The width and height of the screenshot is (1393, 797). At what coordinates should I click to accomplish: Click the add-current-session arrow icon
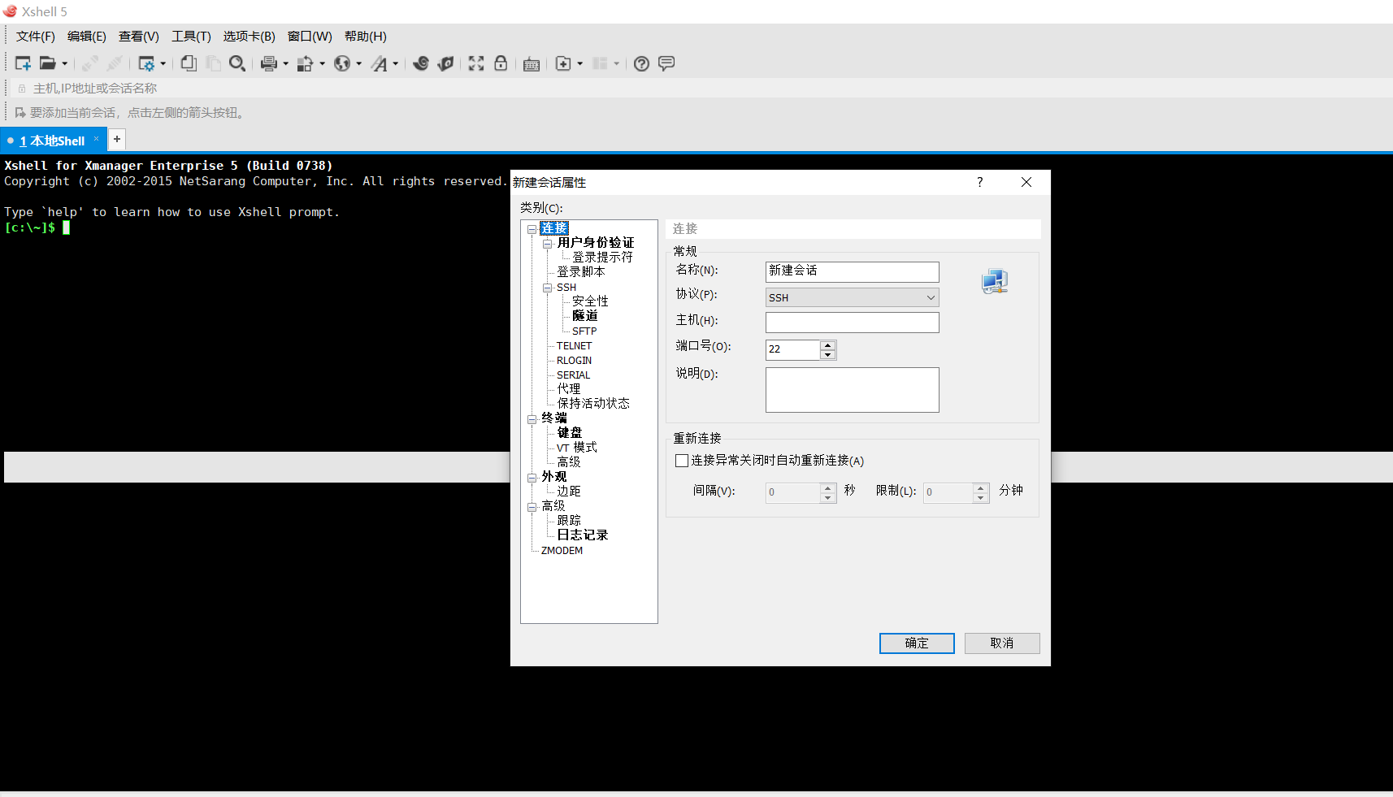tap(20, 112)
